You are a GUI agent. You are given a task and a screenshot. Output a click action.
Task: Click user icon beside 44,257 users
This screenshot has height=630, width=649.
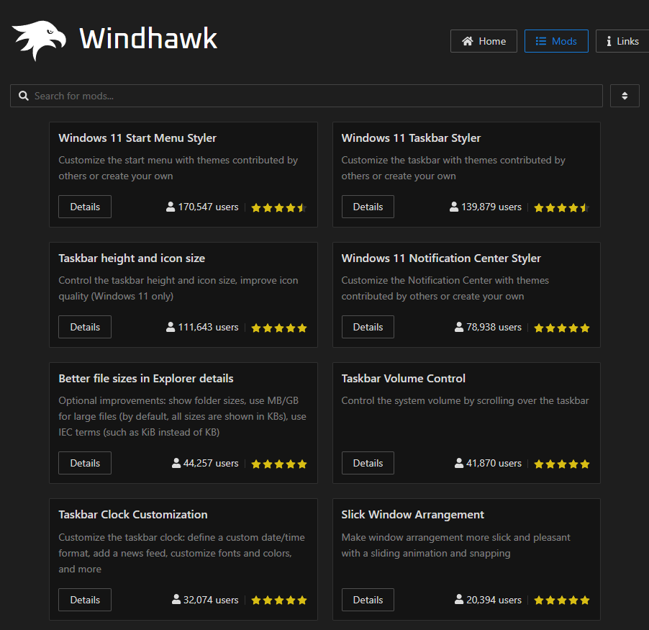[176, 463]
